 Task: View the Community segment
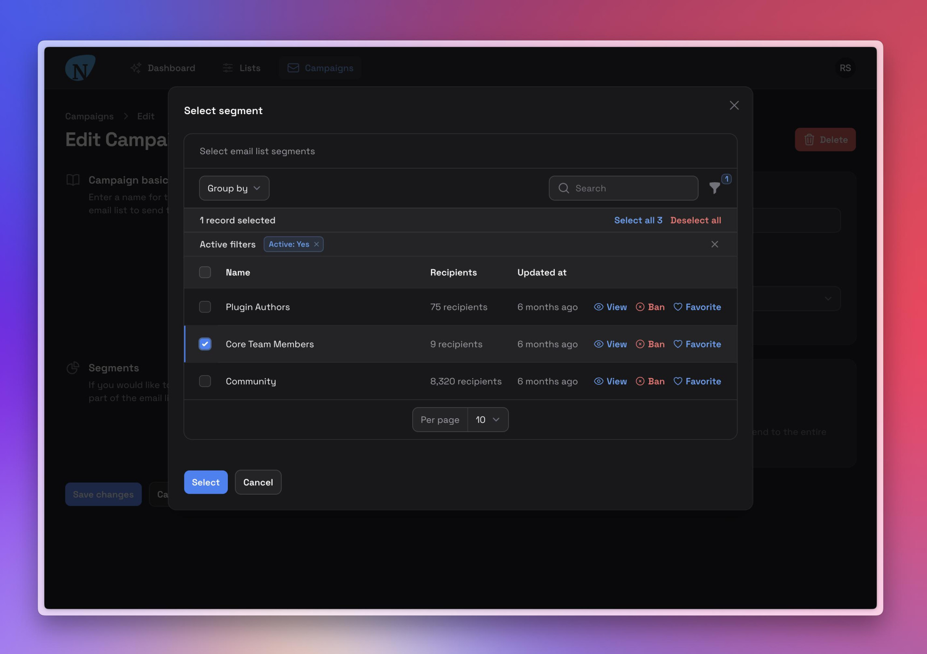point(610,381)
